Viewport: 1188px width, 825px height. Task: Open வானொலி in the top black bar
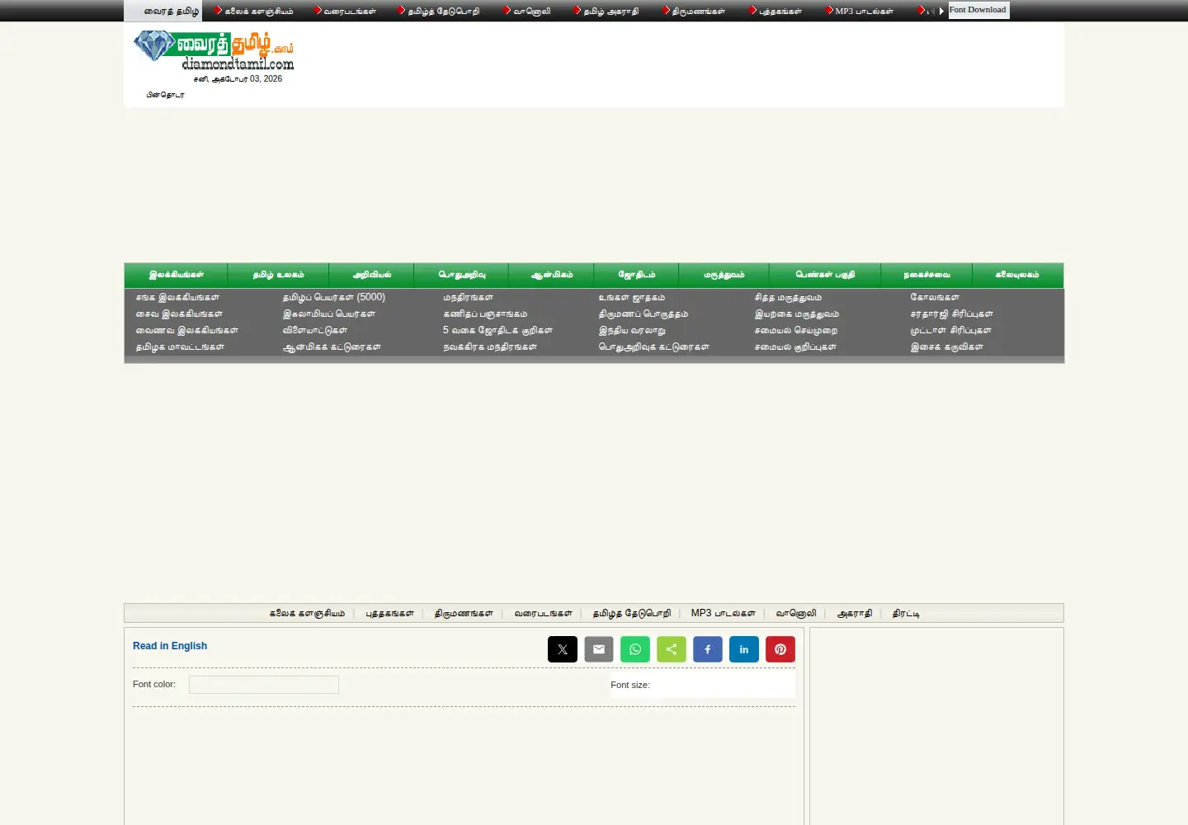[531, 12]
